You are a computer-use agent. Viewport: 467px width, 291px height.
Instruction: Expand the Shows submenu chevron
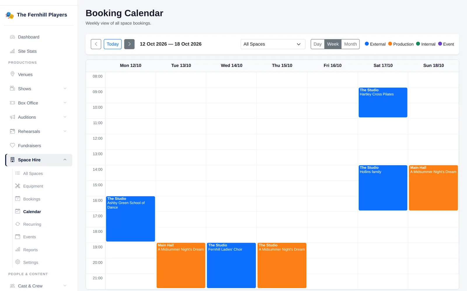click(x=65, y=88)
